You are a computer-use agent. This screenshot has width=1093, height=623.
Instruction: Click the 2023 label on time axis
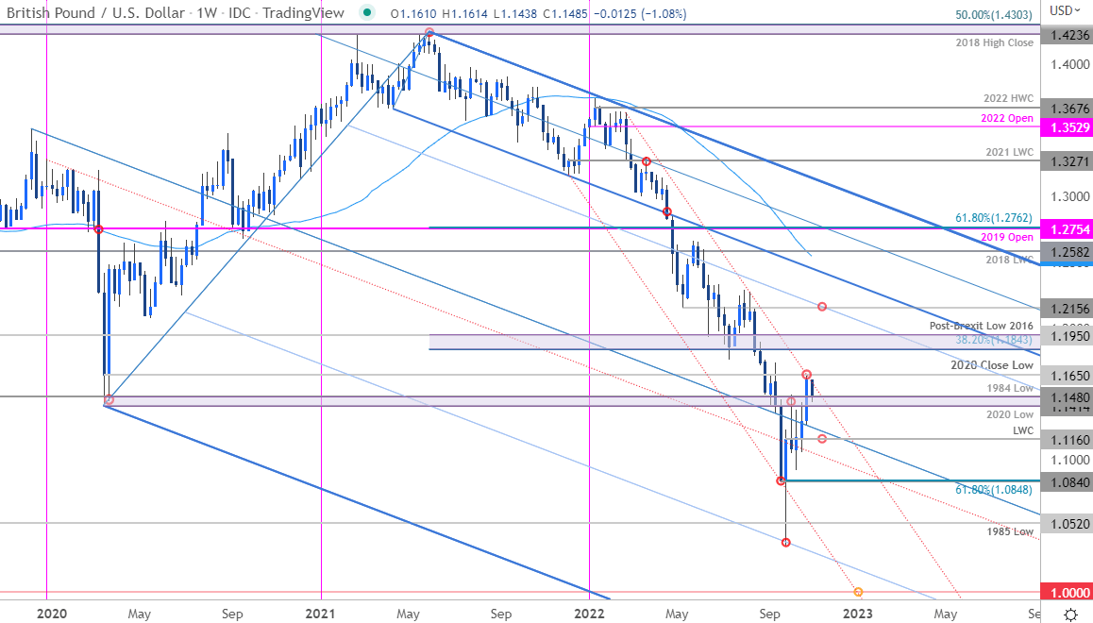click(857, 614)
